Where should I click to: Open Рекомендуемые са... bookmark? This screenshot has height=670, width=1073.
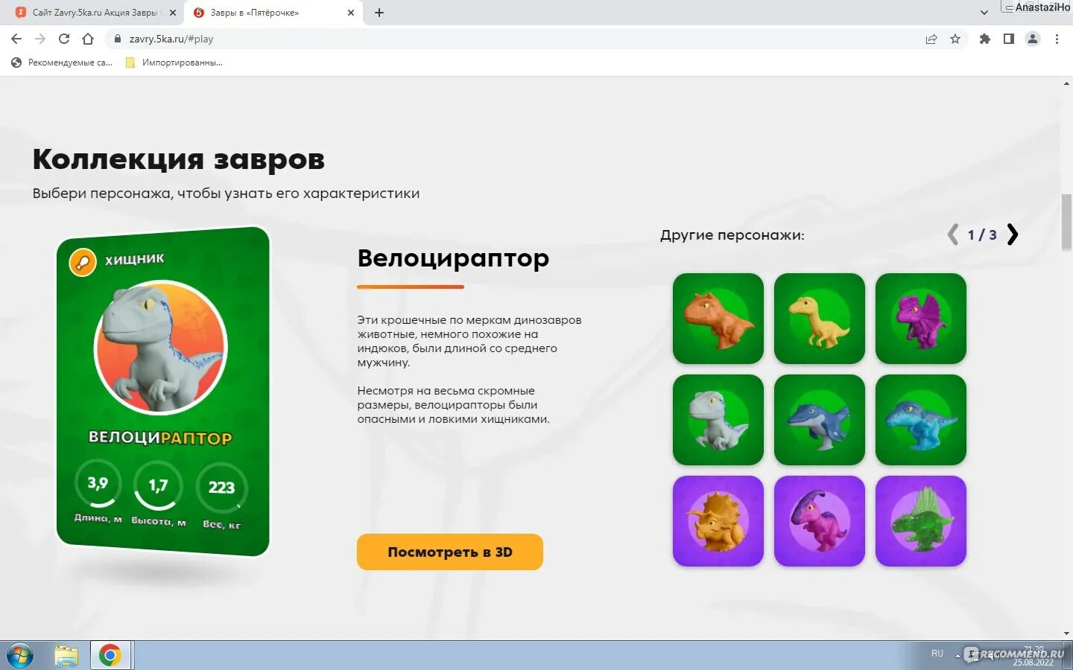(63, 63)
